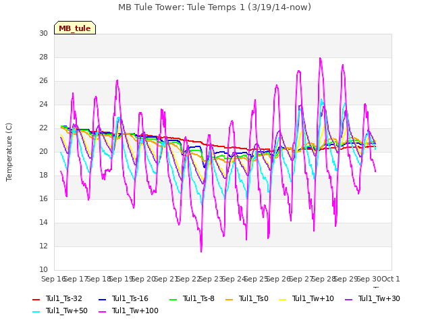Select the Tul1_Ts-32 legend label

(64, 298)
